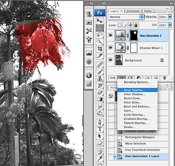Choose Inner Shadow from the menu
The height and width of the screenshot is (166, 175).
(137, 94)
